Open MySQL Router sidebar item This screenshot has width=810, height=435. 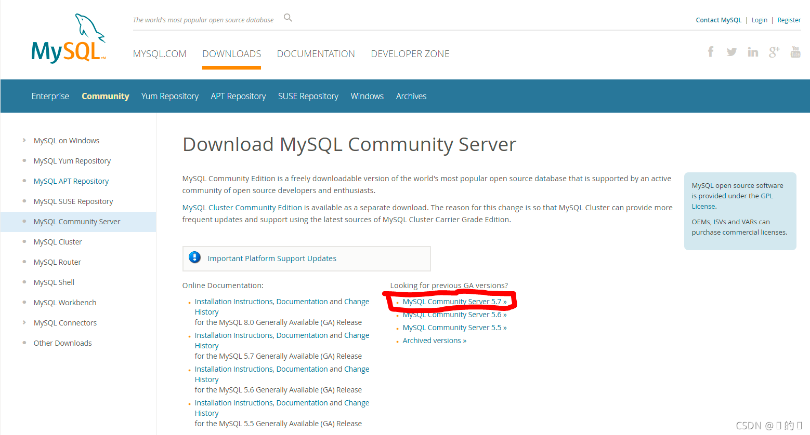[57, 262]
